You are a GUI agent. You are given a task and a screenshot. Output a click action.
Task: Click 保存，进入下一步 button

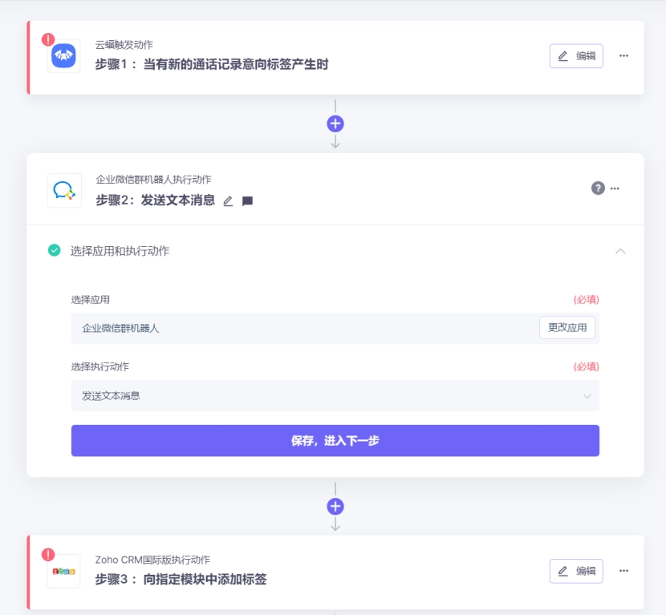pos(335,440)
